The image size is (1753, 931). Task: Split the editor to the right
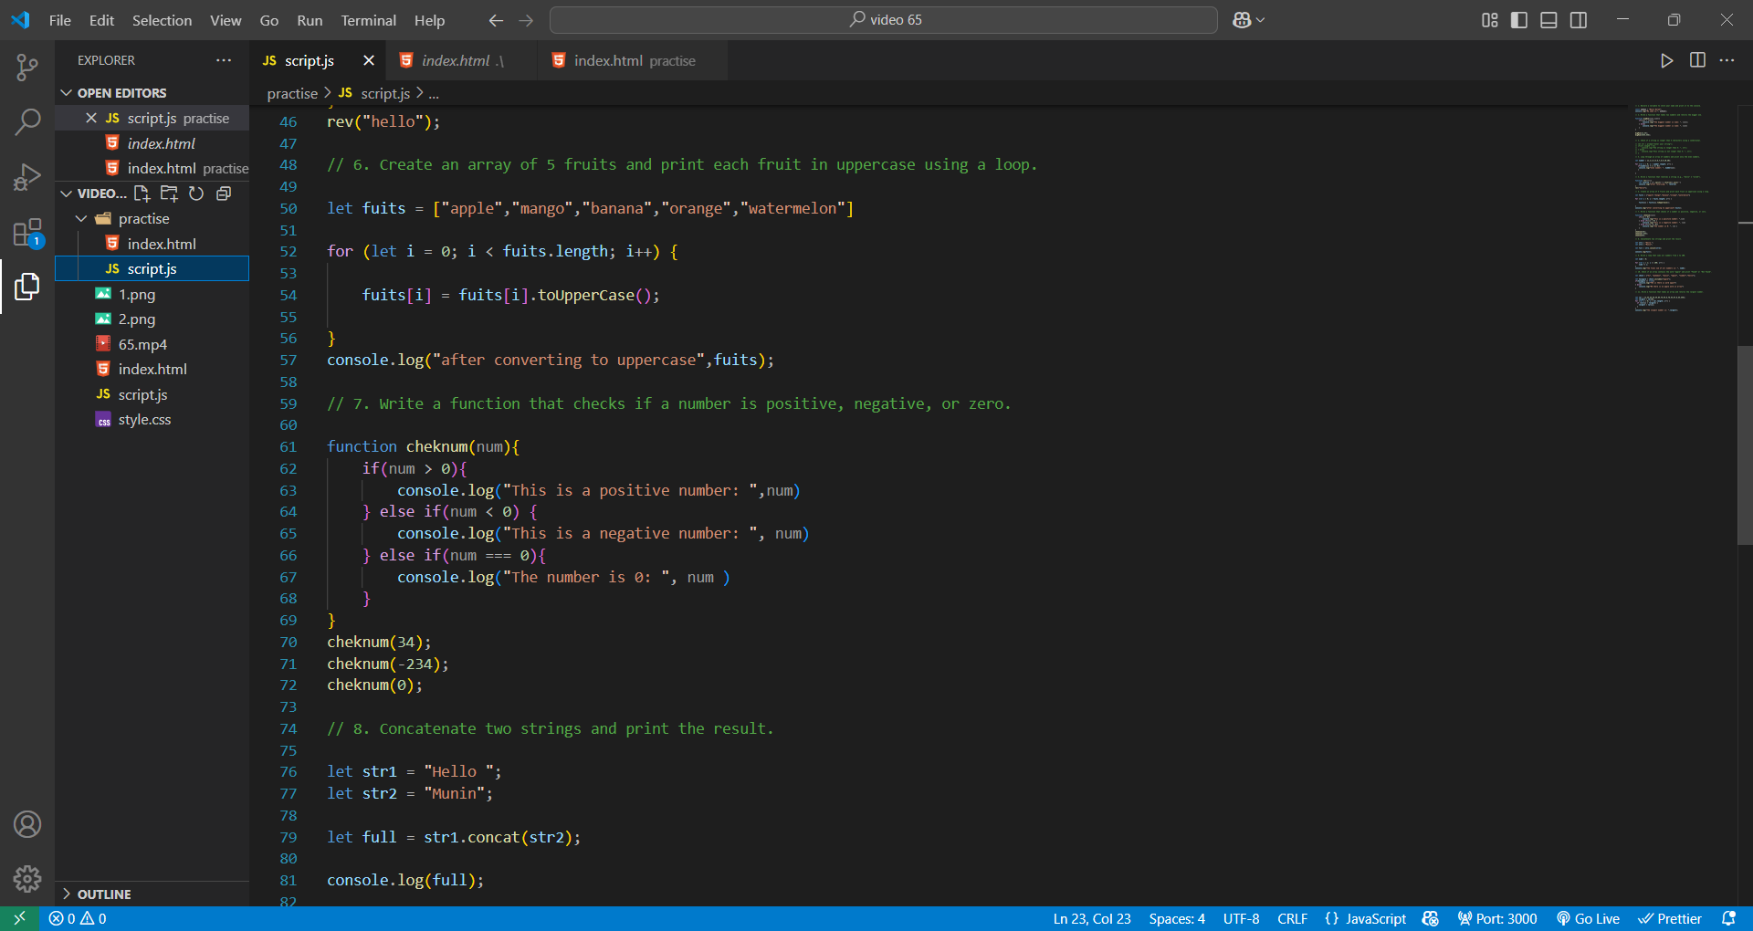(1697, 60)
